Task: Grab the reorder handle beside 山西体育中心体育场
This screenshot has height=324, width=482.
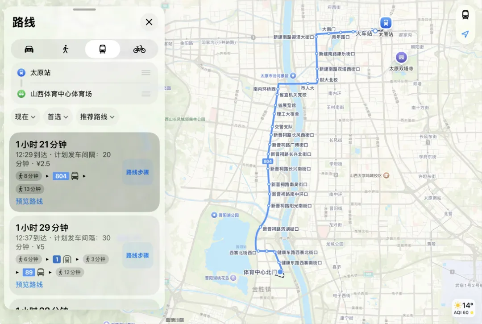Action: point(146,94)
